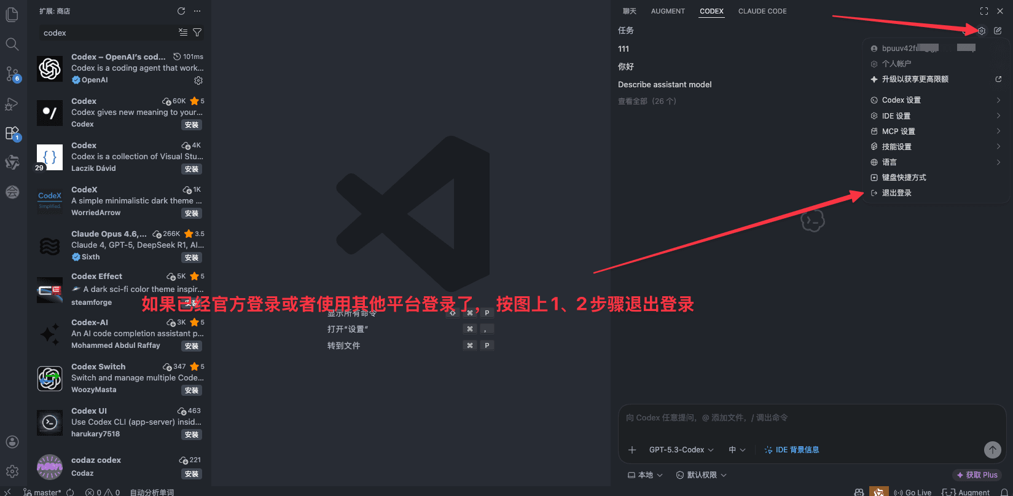
Task: Focus the Codex prompt input box
Action: (811, 418)
